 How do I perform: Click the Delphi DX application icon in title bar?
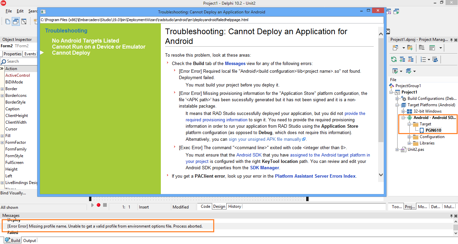(4, 3)
